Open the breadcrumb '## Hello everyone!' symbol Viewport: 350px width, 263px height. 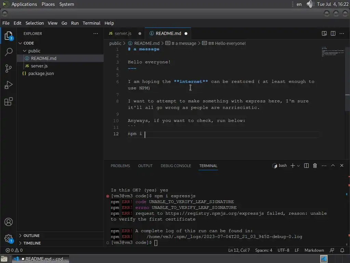224,43
